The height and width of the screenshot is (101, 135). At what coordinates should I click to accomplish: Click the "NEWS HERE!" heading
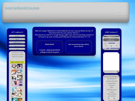(49, 44)
